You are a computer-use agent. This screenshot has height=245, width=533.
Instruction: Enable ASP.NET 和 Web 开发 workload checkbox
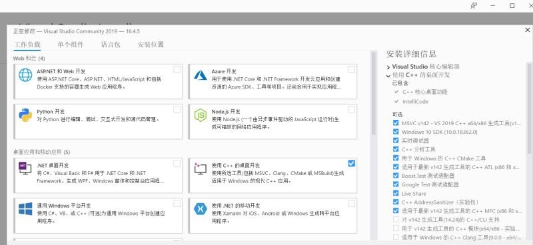tap(177, 69)
